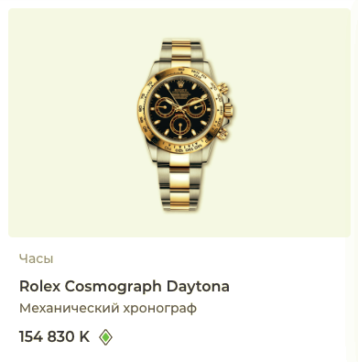Click the gold winding crown on watch

pos(228,110)
